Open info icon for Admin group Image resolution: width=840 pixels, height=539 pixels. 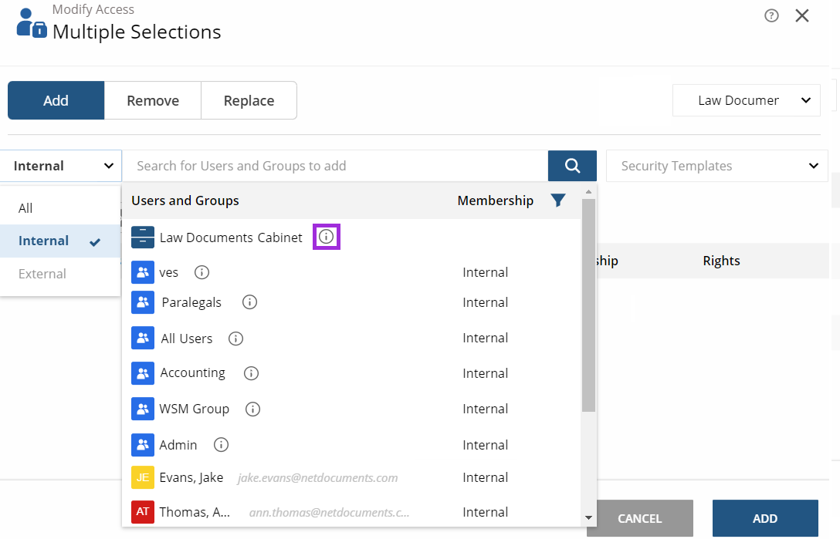point(222,445)
